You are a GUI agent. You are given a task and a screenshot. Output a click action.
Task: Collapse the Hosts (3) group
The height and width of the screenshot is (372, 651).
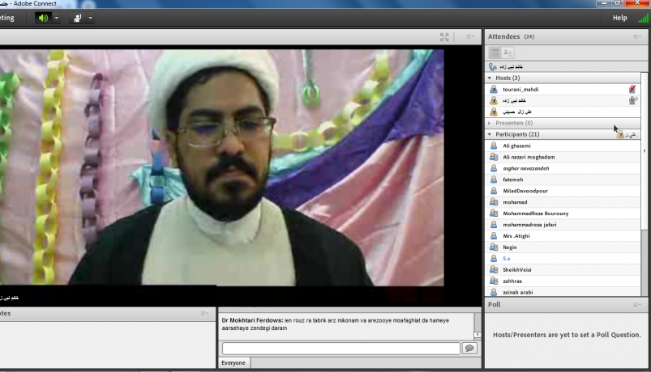pyautogui.click(x=490, y=78)
